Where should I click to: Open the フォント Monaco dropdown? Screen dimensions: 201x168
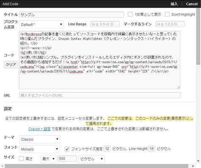(x=39, y=149)
